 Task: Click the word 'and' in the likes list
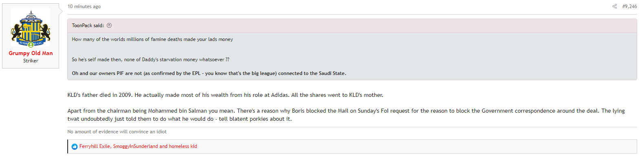[x=163, y=146]
